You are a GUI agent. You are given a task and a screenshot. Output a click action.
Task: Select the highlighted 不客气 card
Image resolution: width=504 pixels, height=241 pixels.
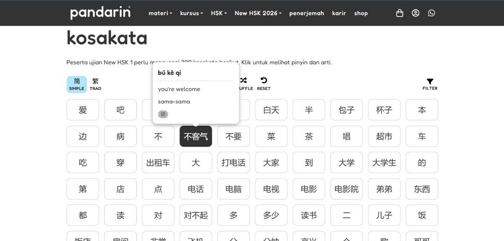coord(196,136)
